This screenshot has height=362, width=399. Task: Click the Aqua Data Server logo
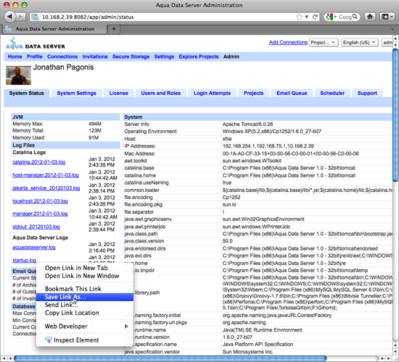pos(36,43)
